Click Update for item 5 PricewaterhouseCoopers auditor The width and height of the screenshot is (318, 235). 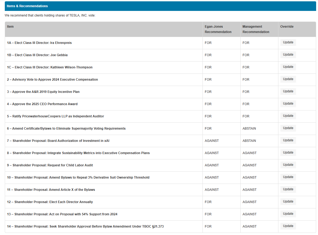(x=288, y=116)
